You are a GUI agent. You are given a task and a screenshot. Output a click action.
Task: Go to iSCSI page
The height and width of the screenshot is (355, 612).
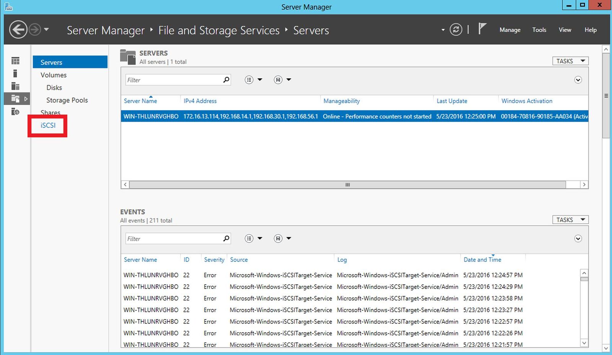point(48,125)
